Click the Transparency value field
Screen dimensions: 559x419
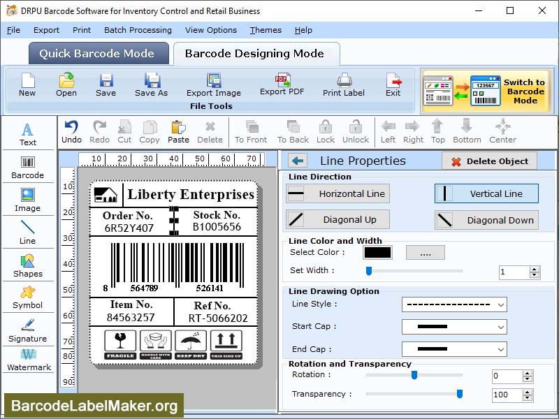[x=507, y=395]
